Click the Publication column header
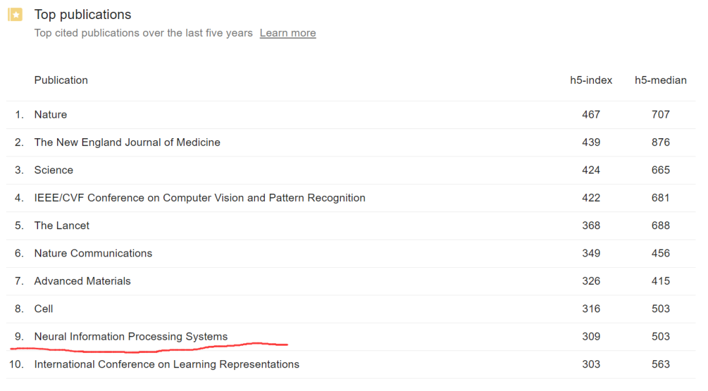 point(61,80)
